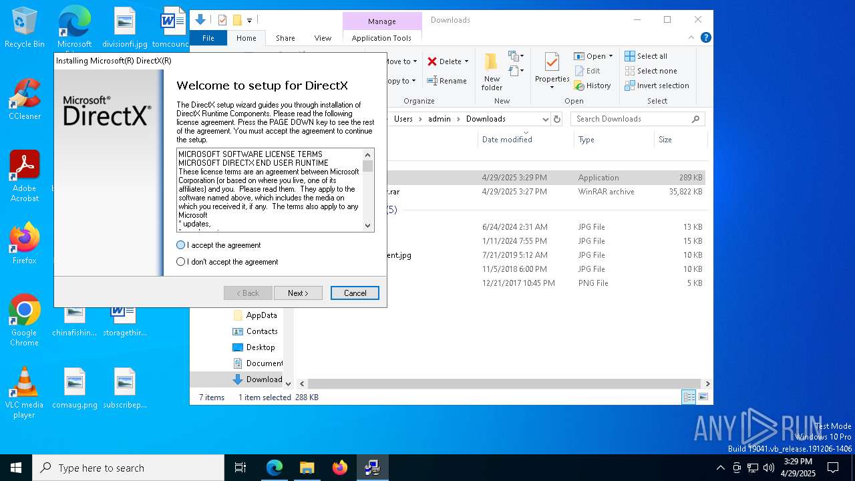Viewport: 855px width, 481px height.
Task: Switch to Large icons view layout
Action: [703, 397]
